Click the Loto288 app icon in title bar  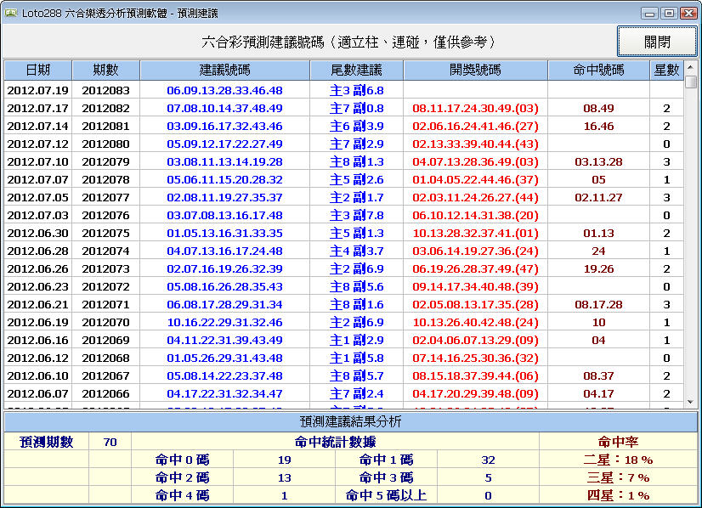[11, 13]
